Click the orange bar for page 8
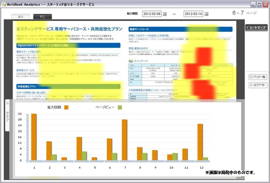The width and height of the screenshot is (270, 183). click(x=140, y=154)
